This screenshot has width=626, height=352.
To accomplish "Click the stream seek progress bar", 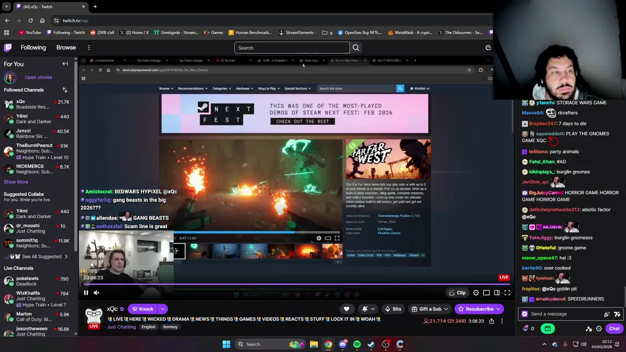I will (295, 284).
